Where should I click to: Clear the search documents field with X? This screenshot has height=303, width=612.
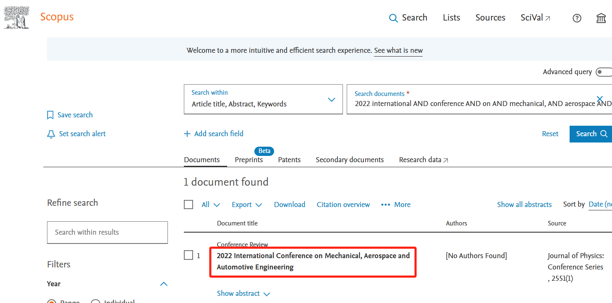(x=600, y=99)
